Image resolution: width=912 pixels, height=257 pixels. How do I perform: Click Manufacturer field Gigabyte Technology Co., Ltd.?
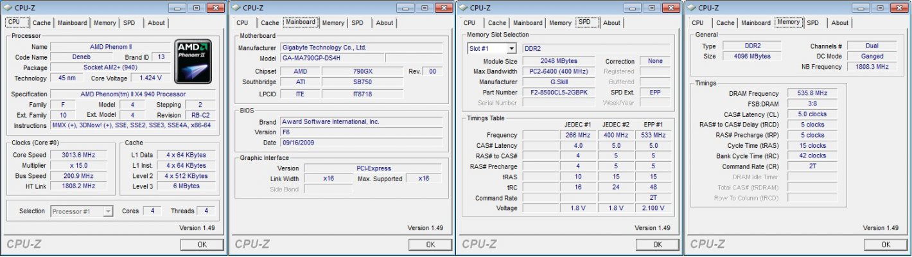pyautogui.click(x=361, y=48)
